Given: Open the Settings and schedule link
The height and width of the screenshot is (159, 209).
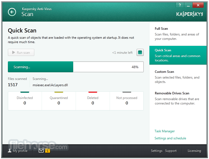Looking at the screenshot, I should click(x=170, y=138).
